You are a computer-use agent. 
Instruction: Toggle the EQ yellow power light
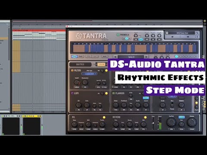104,118
